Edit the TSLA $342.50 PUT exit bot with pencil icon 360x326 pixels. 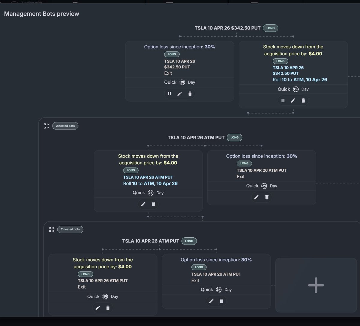click(x=179, y=93)
